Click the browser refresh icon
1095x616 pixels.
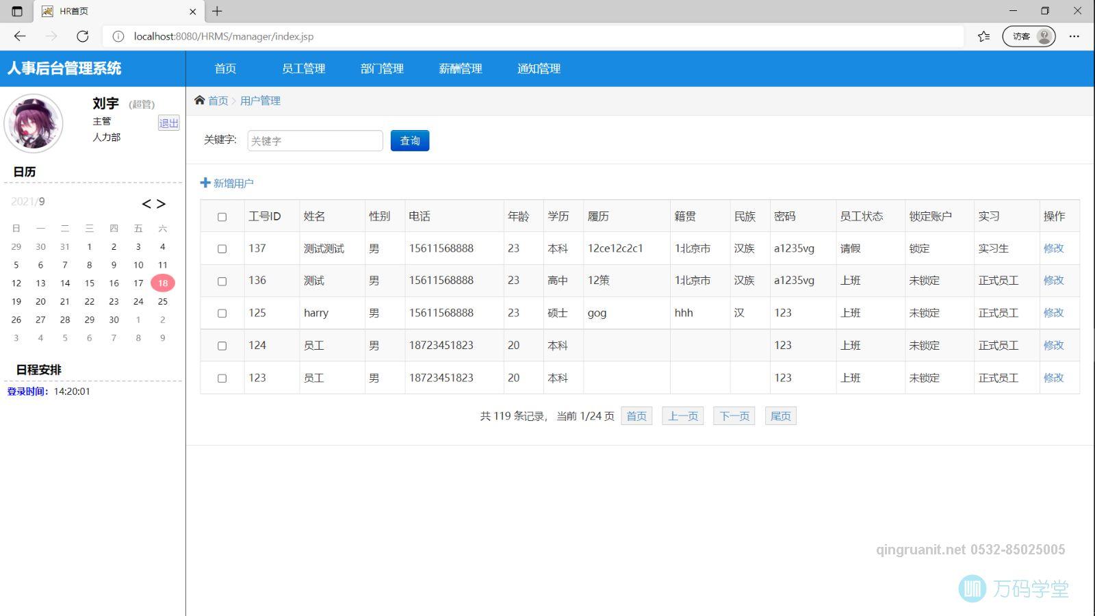(x=83, y=36)
